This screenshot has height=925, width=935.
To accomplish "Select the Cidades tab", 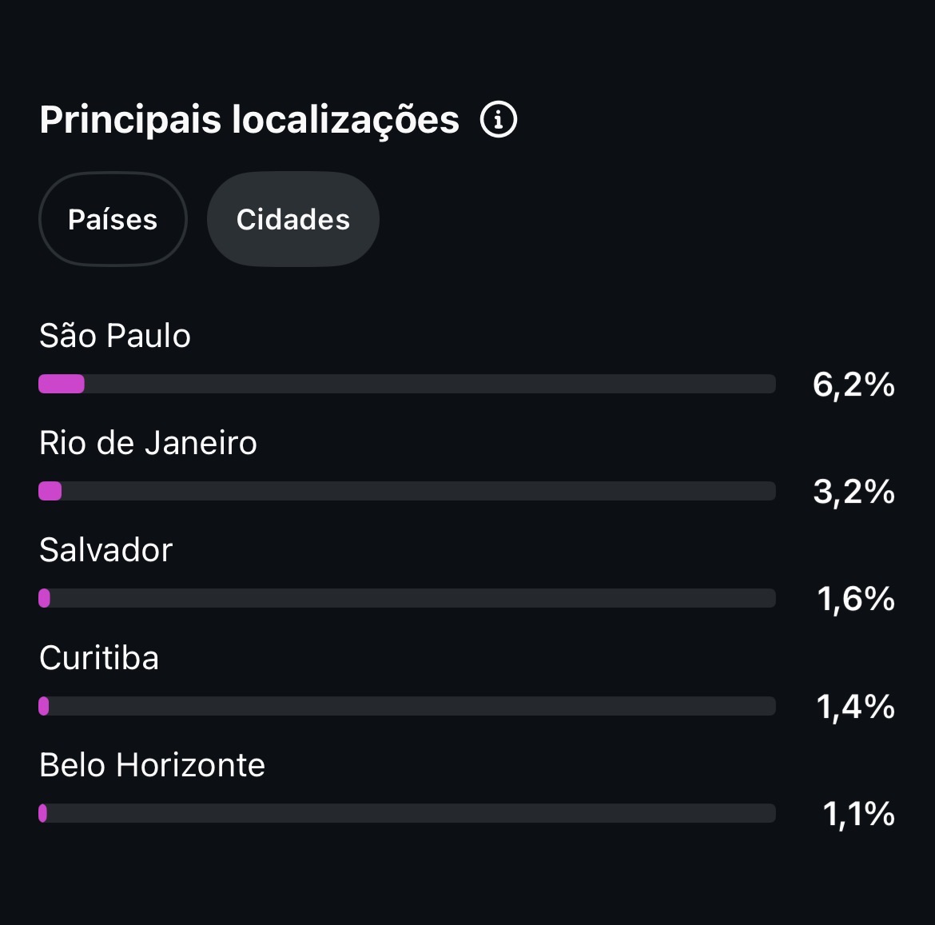I will pos(292,219).
